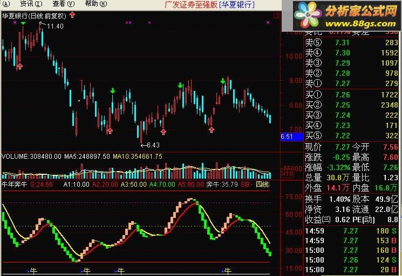Click the 奔牛:35.79 indicator value
Screen dimensions: 402x276
pyautogui.click(x=222, y=184)
